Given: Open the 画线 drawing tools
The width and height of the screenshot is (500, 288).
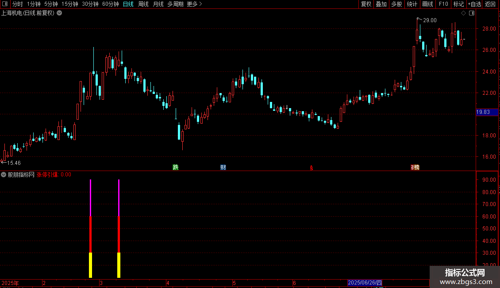Looking at the screenshot, I should point(427,4).
